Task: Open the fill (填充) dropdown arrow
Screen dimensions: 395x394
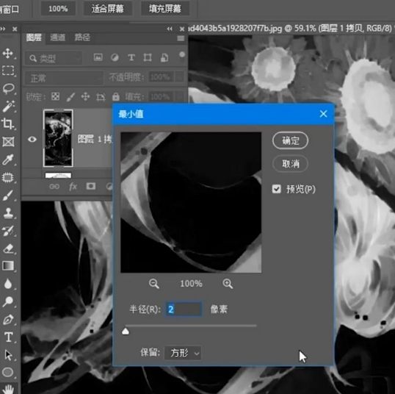Action: click(x=180, y=96)
